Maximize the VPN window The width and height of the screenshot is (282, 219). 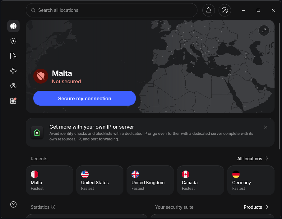point(258,10)
